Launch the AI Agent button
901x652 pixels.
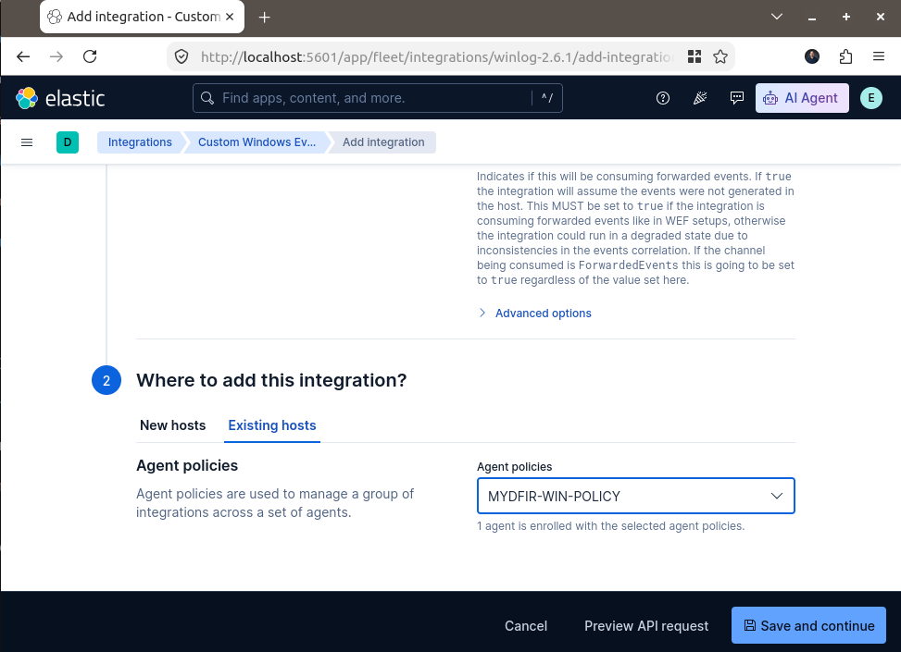click(x=802, y=98)
